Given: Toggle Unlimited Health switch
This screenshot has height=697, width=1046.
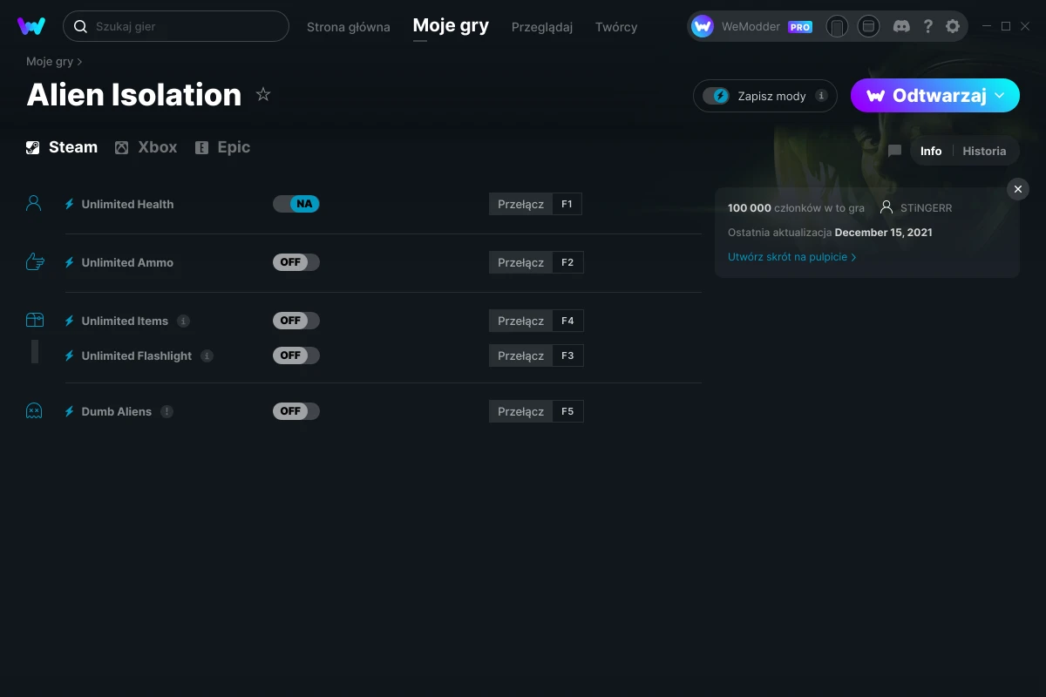Looking at the screenshot, I should click(x=296, y=204).
